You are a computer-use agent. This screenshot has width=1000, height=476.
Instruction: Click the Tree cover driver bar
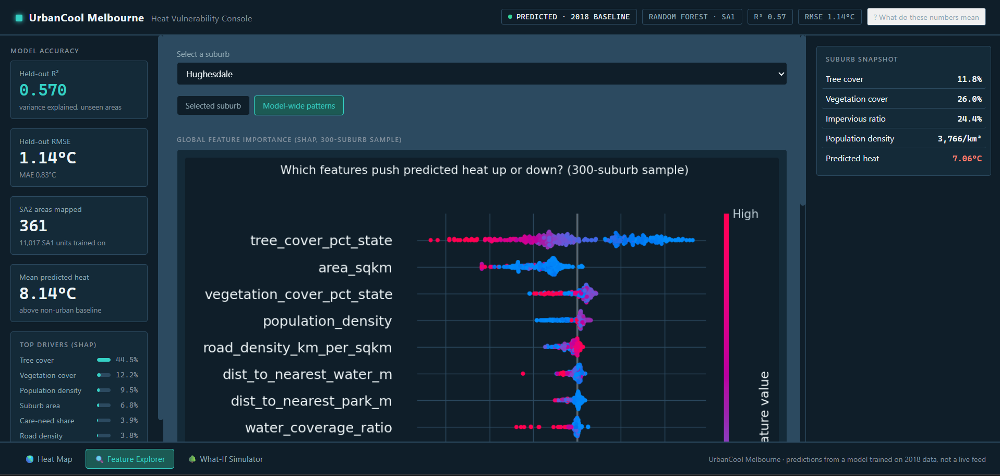point(104,360)
